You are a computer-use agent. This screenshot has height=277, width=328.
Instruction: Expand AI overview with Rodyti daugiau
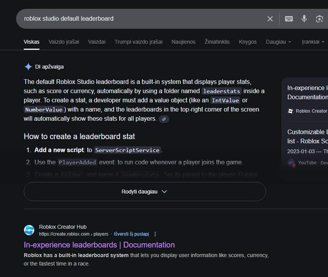pos(145,192)
